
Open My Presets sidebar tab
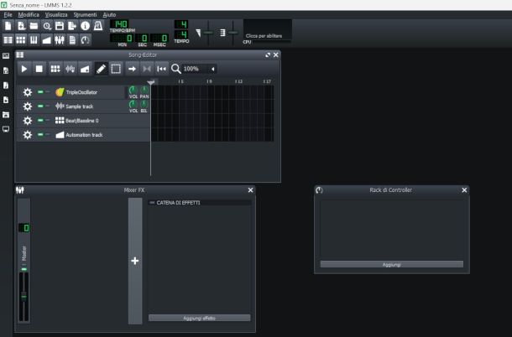click(x=6, y=100)
